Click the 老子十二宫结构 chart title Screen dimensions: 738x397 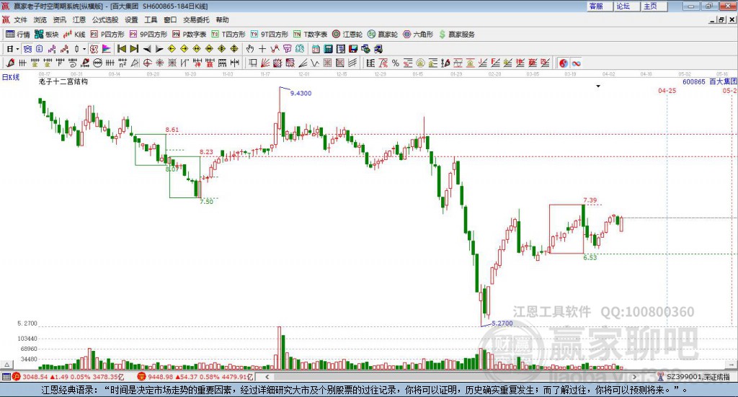tap(63, 81)
